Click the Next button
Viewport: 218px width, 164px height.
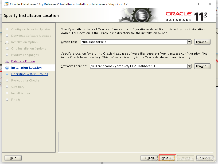click(166, 158)
